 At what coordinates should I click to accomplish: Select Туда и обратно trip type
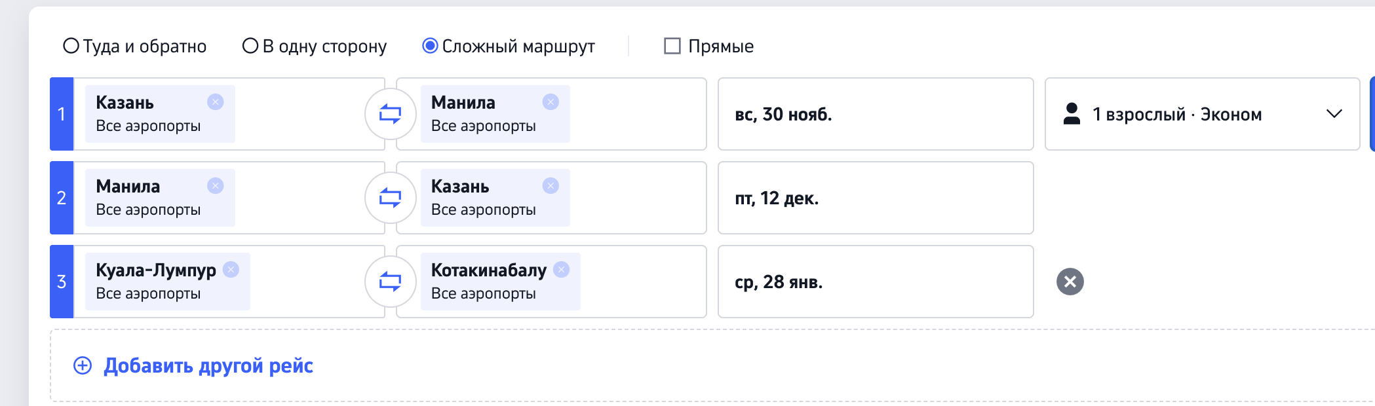pyautogui.click(x=71, y=46)
